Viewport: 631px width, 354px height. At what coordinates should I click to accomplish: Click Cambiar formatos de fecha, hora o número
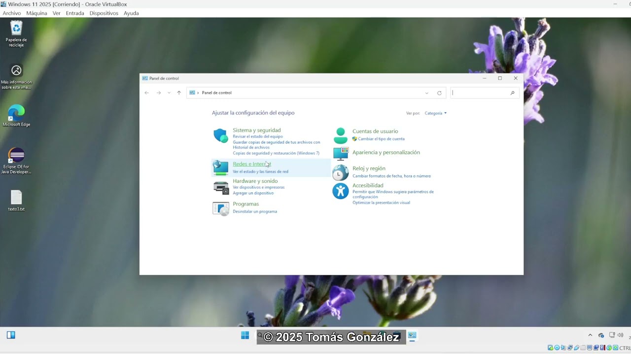(x=391, y=176)
